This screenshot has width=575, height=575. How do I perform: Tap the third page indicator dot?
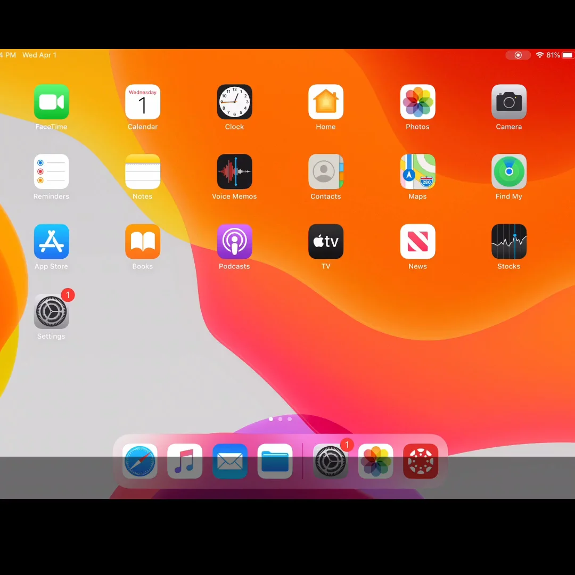pyautogui.click(x=290, y=419)
